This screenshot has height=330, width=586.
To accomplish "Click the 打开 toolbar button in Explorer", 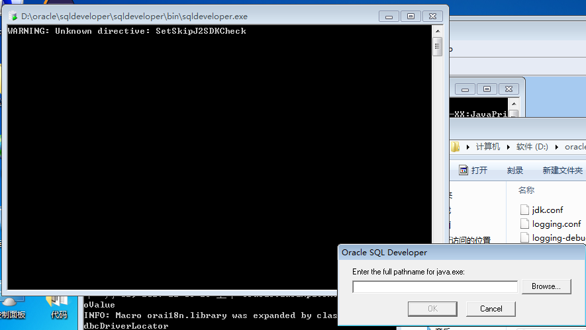I will click(473, 170).
